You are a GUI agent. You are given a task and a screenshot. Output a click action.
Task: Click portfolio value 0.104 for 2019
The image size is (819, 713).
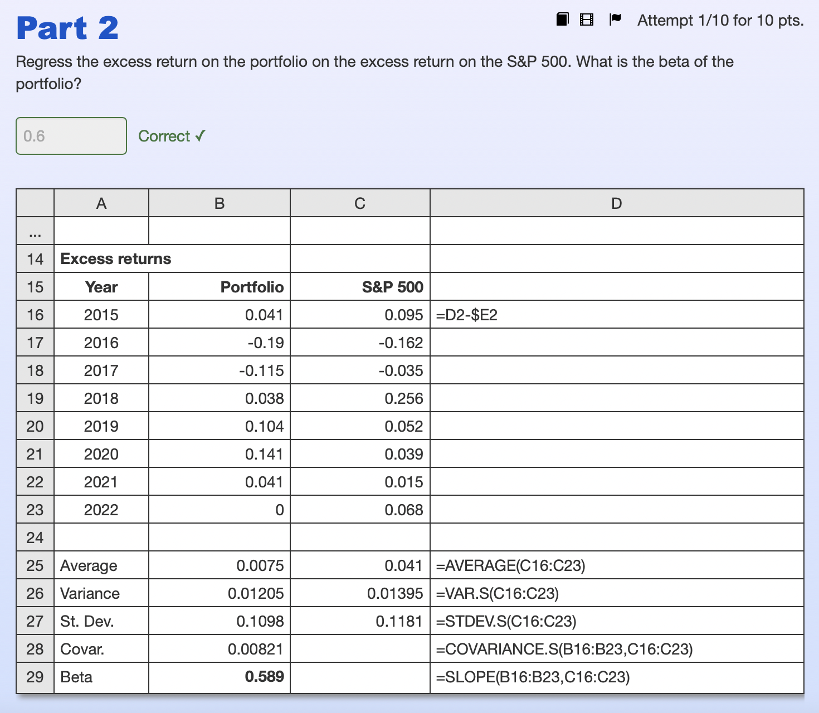(220, 426)
